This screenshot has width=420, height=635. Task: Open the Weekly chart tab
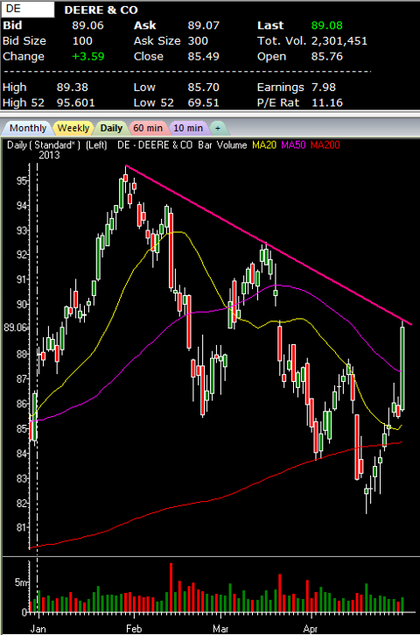pyautogui.click(x=73, y=128)
